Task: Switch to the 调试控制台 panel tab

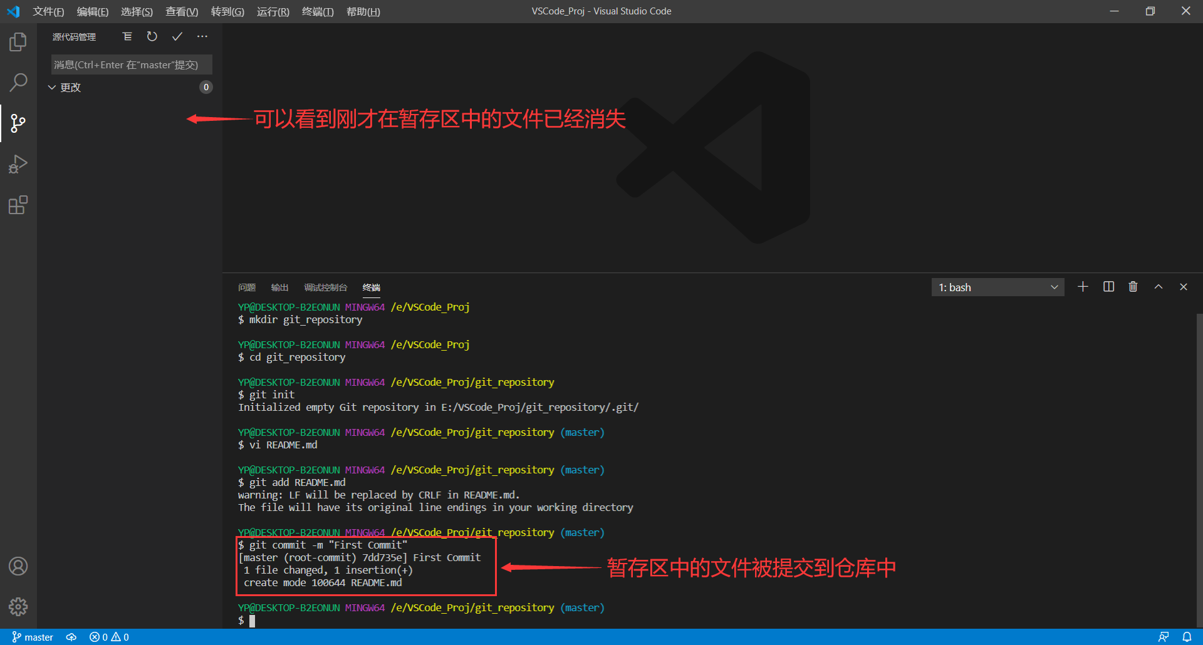Action: coord(325,287)
